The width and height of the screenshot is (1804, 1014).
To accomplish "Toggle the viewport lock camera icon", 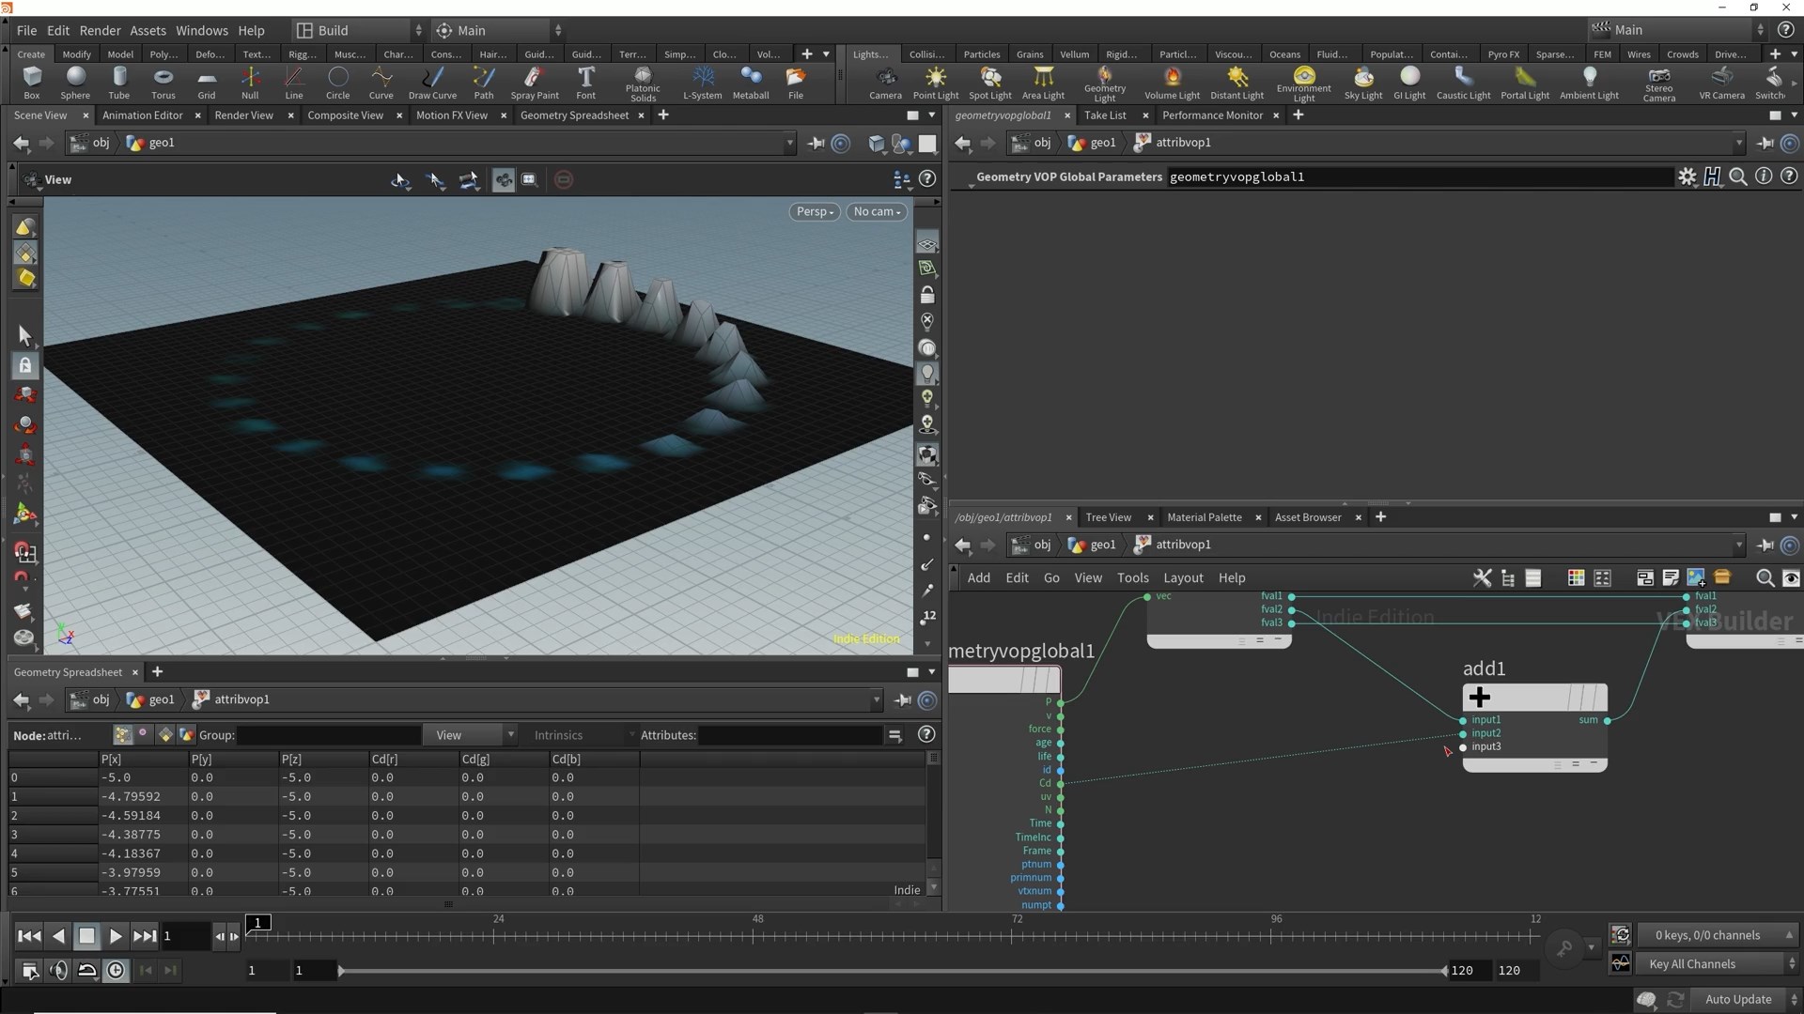I will click(927, 295).
